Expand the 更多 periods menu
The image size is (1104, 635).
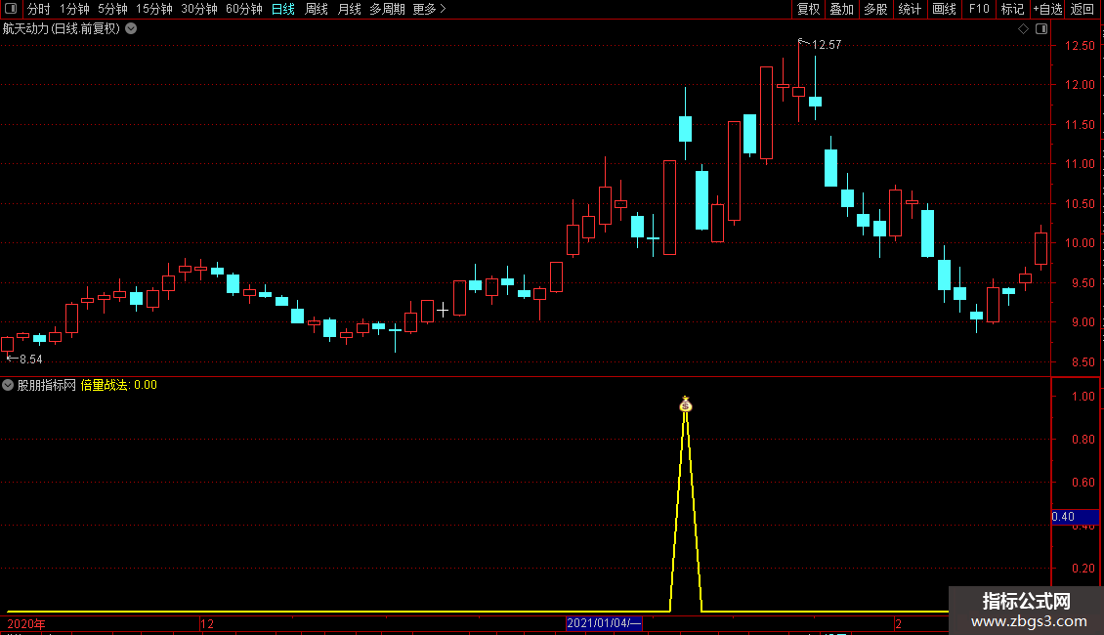point(430,9)
